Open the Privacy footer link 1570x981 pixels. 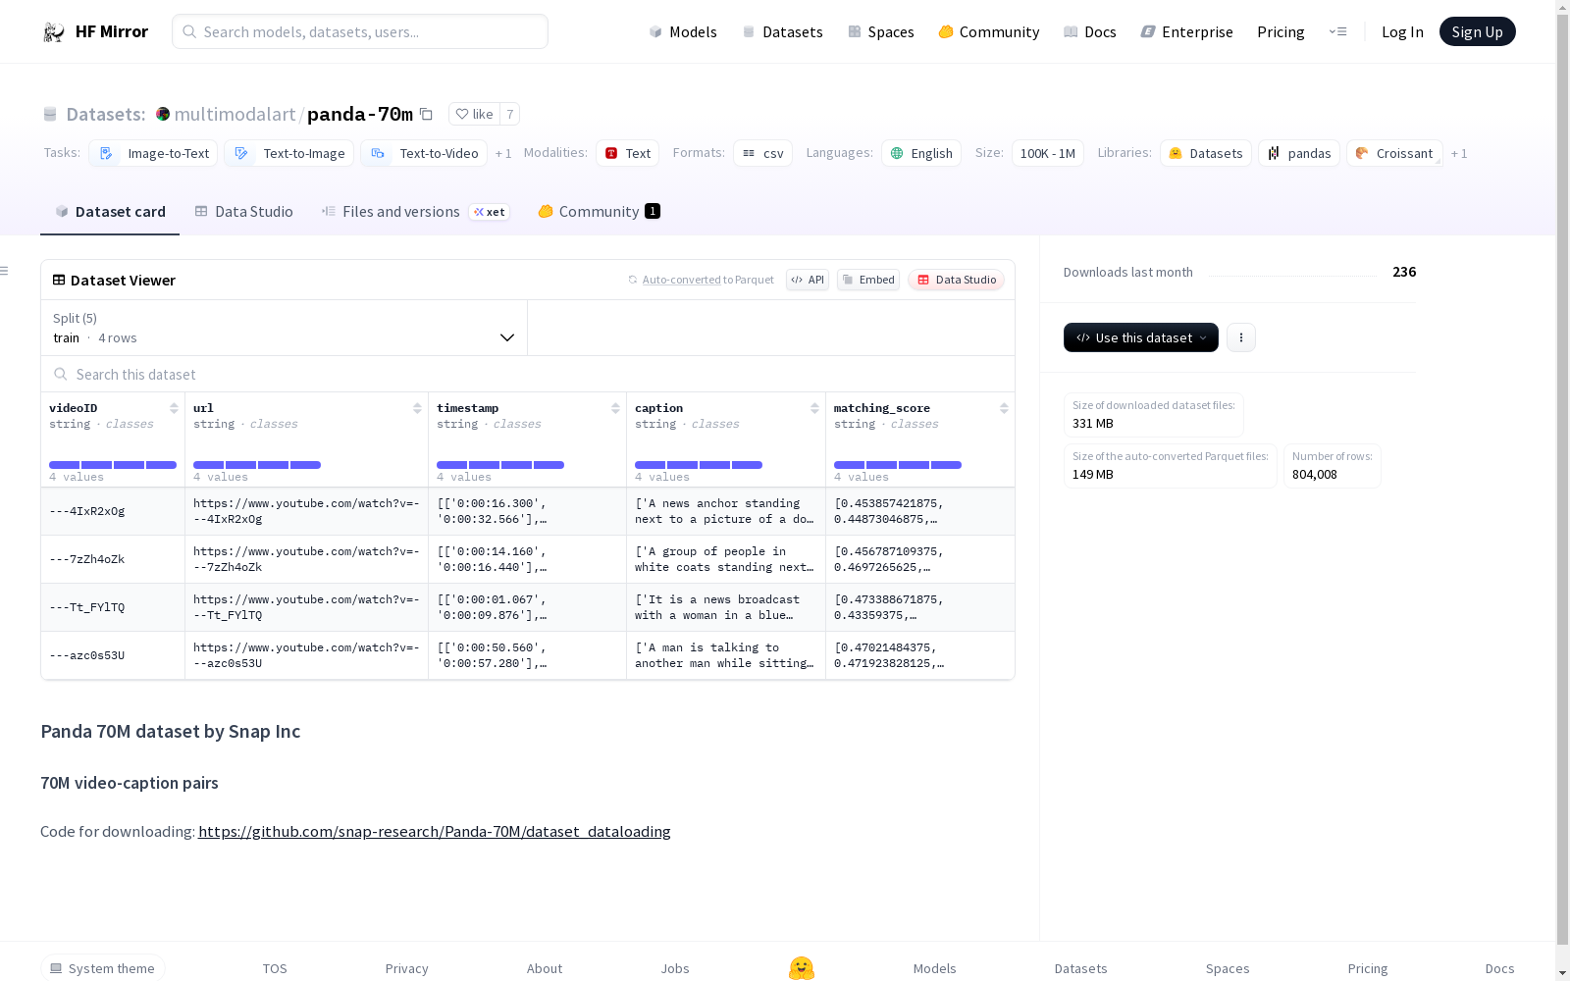407,968
